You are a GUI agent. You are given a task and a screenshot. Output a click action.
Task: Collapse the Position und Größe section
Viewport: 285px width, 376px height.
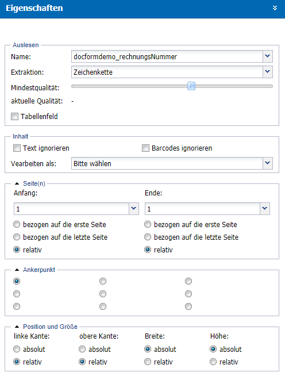pyautogui.click(x=17, y=327)
